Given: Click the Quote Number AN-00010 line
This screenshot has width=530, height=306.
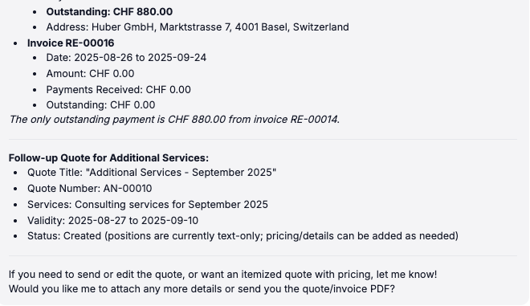Looking at the screenshot, I should coord(90,188).
